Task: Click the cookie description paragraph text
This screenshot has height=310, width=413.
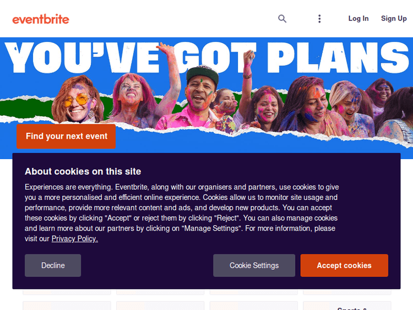Action: coord(182,208)
